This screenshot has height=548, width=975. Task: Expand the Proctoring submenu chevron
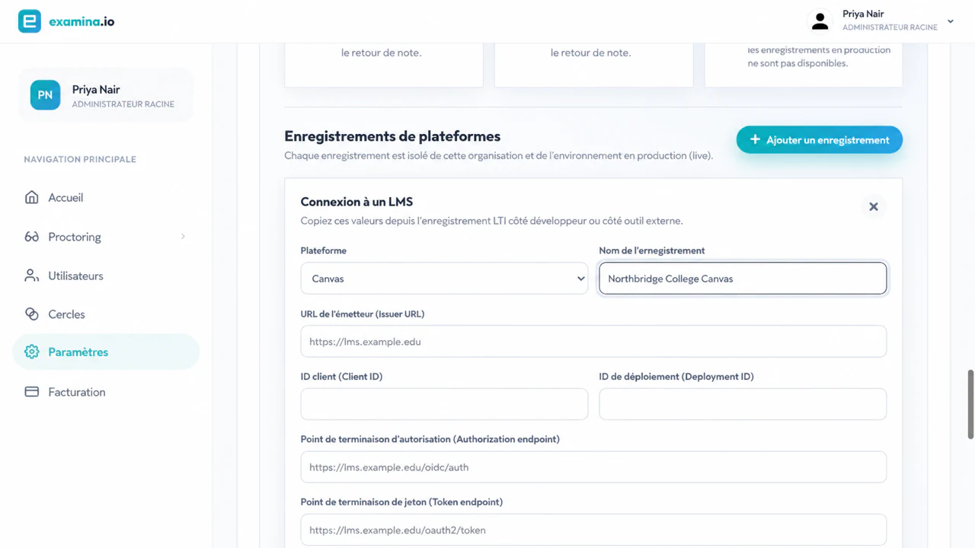(x=183, y=237)
